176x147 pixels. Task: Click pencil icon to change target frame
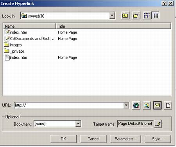[158, 124]
